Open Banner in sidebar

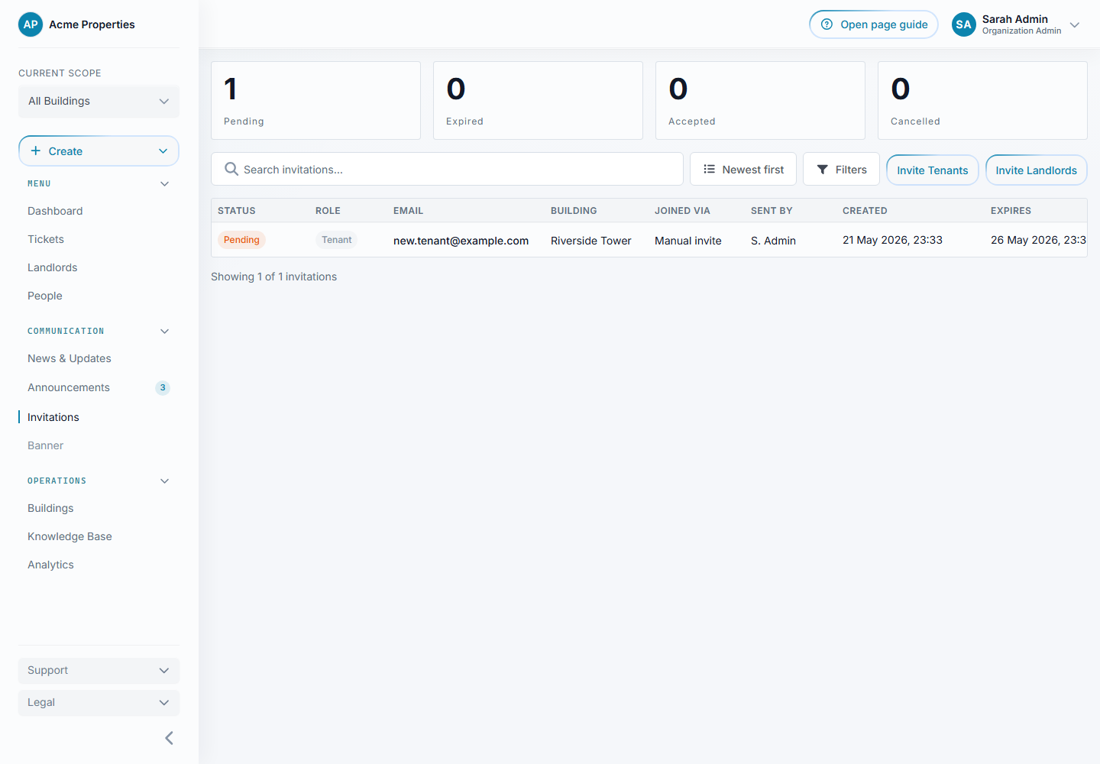(46, 445)
